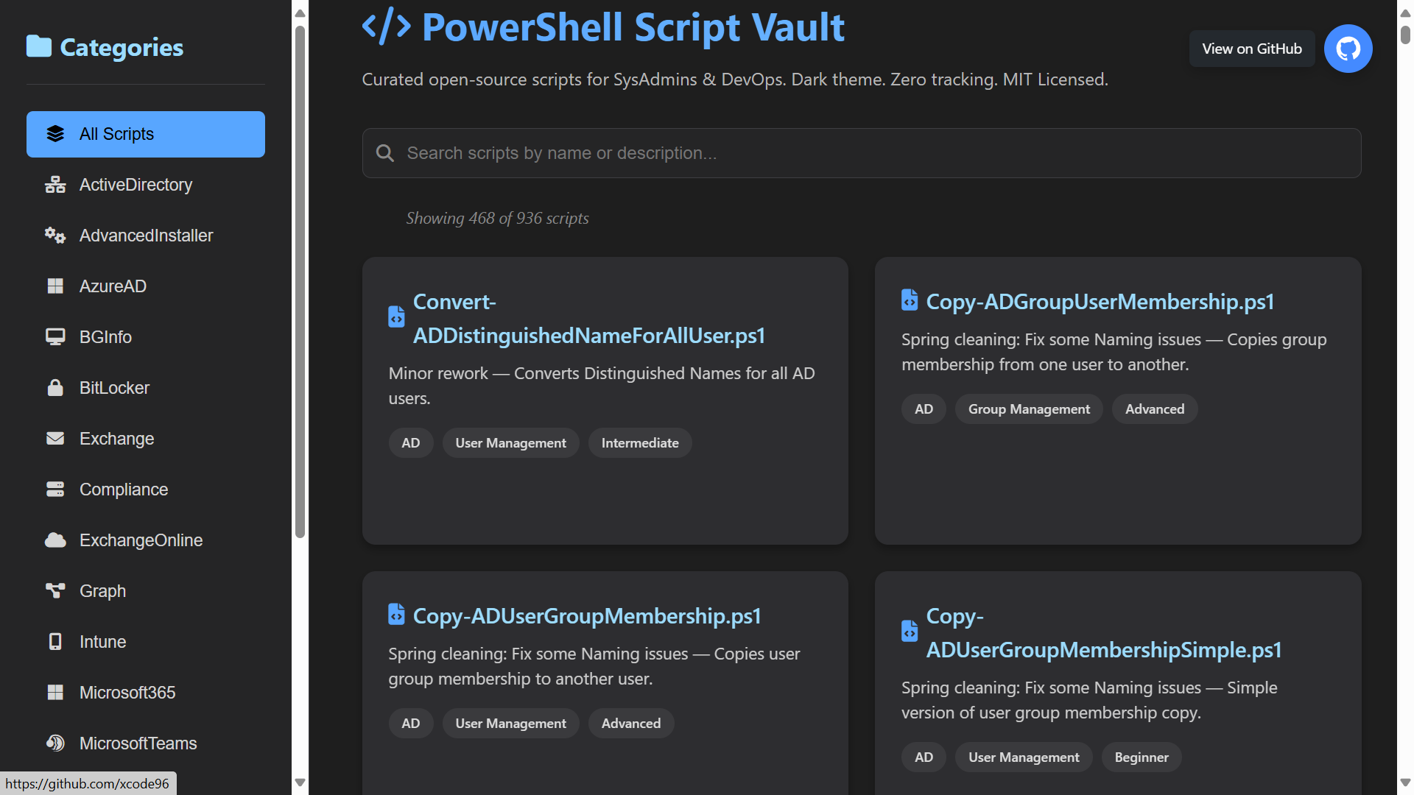Click the ActiveDirectory network icon in sidebar

click(55, 185)
